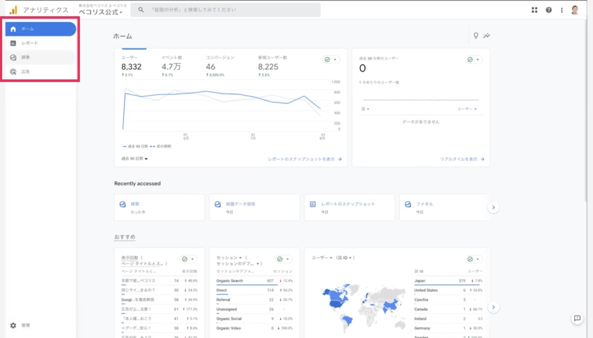This screenshot has height=338, width=593.
Task: Follow the リアルタイムを表示 link
Action: 462,159
